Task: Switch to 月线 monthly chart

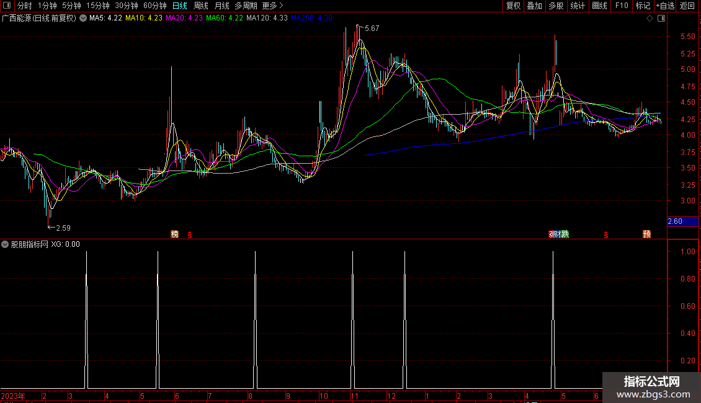Action: (x=221, y=6)
